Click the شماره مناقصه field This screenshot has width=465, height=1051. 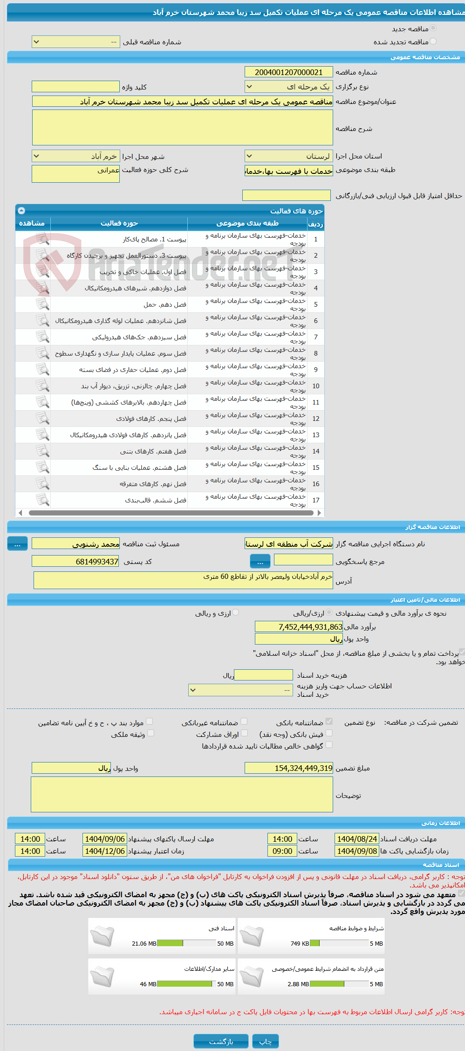coord(289,72)
